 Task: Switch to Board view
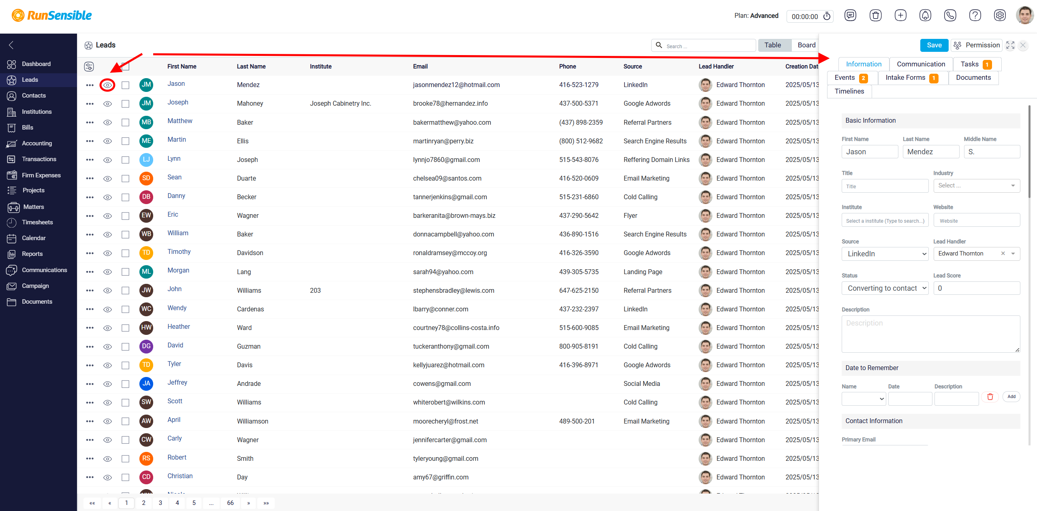click(x=806, y=45)
